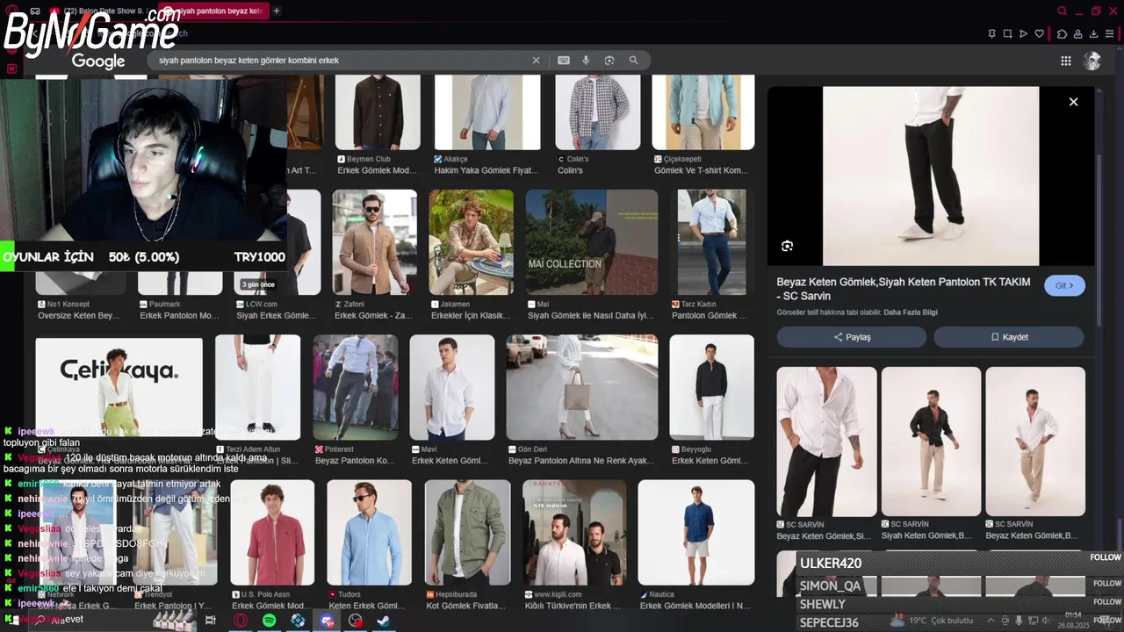Open the Google account avatar
Screen dimensions: 1124x632
1092,61
